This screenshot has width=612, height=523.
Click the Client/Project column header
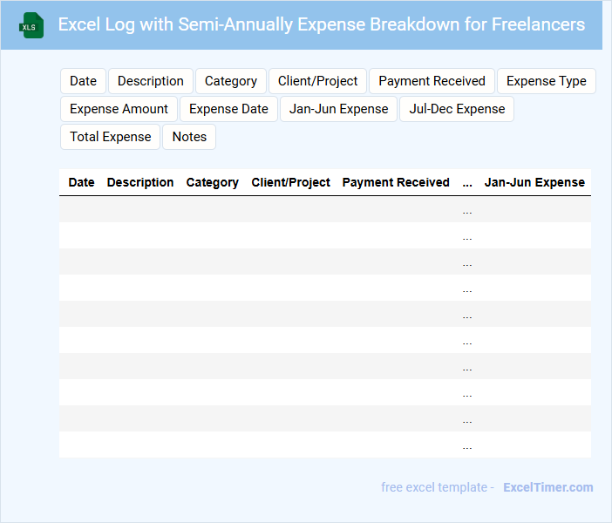tap(290, 182)
